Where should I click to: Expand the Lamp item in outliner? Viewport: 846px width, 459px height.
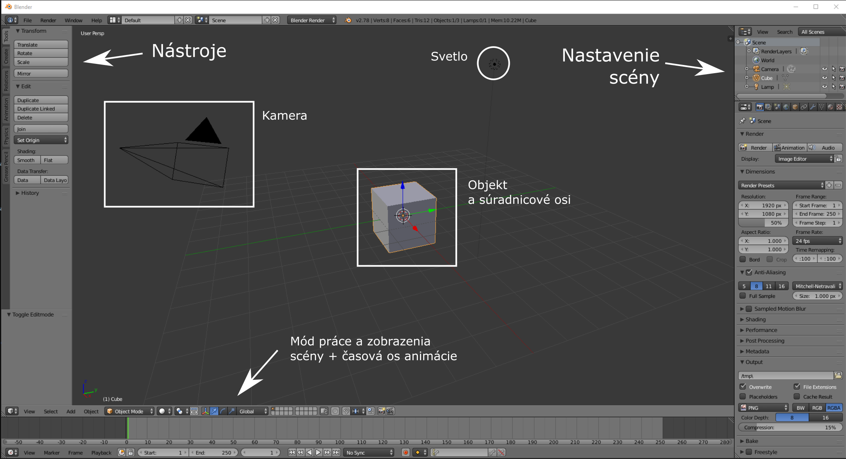coord(747,87)
